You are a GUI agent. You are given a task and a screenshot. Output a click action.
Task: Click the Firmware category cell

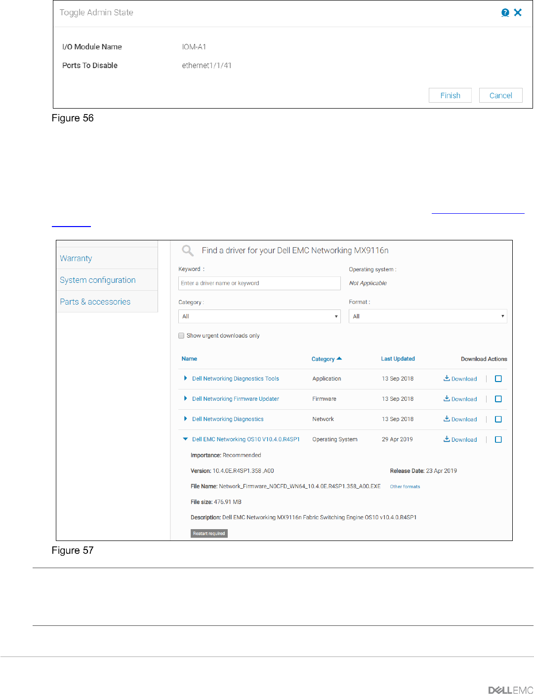click(324, 399)
